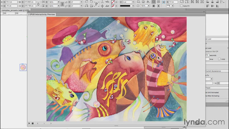This screenshot has height=129, width=229.
Task: Click Align Bottom Edges icon
Action: 218,6
